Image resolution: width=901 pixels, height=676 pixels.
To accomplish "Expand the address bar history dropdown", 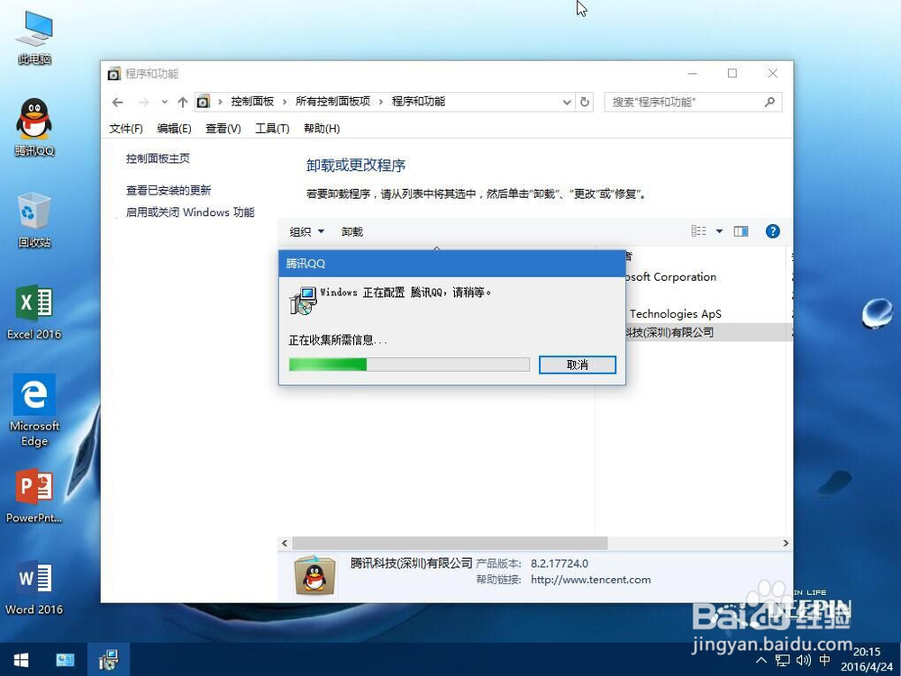I will [567, 102].
